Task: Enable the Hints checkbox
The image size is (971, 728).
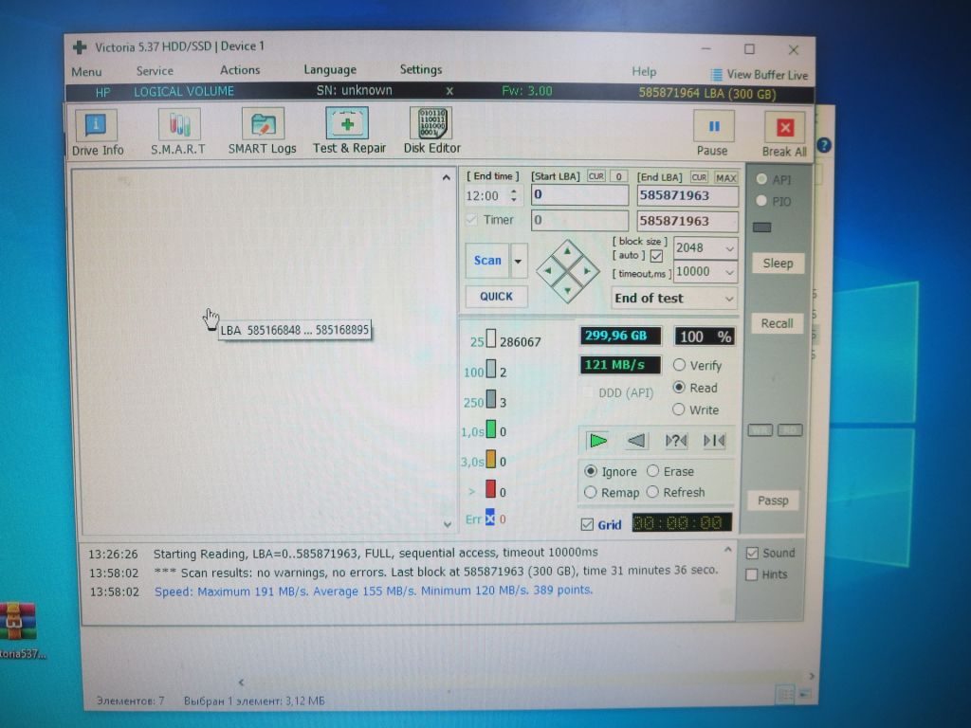Action: (x=752, y=574)
